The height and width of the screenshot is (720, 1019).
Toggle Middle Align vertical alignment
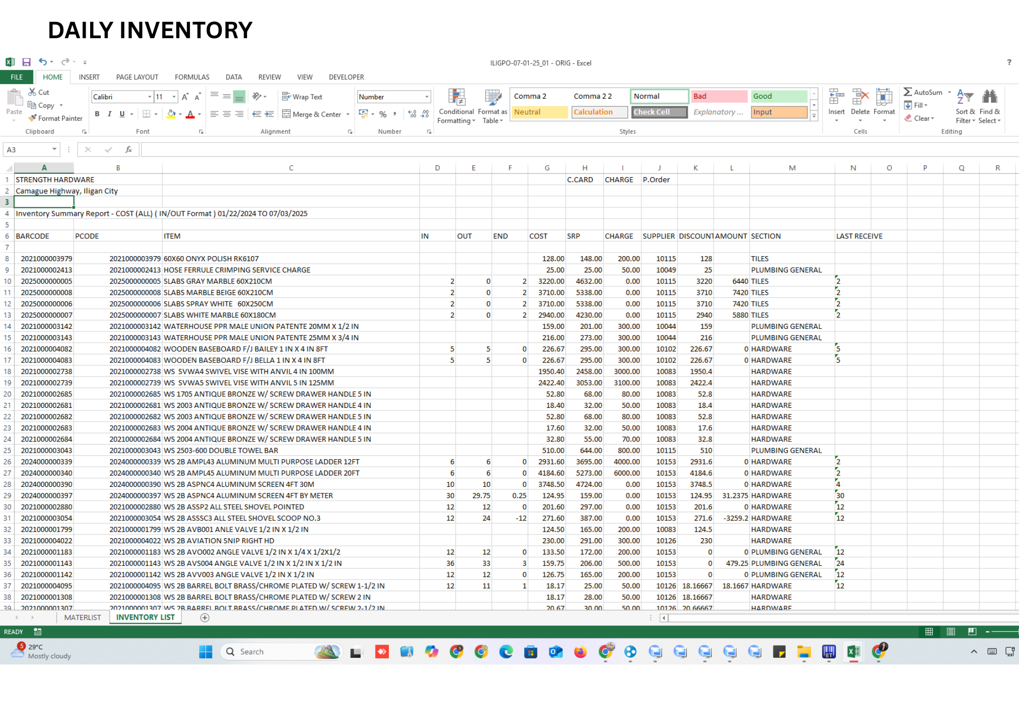pyautogui.click(x=227, y=97)
